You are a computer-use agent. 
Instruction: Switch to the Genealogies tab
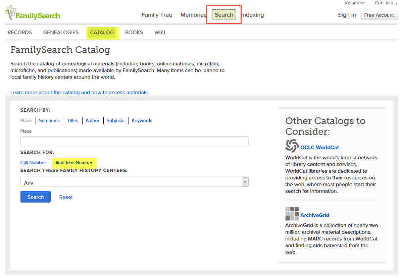(61, 33)
